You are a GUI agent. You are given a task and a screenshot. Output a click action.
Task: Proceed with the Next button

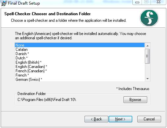(x=120, y=119)
